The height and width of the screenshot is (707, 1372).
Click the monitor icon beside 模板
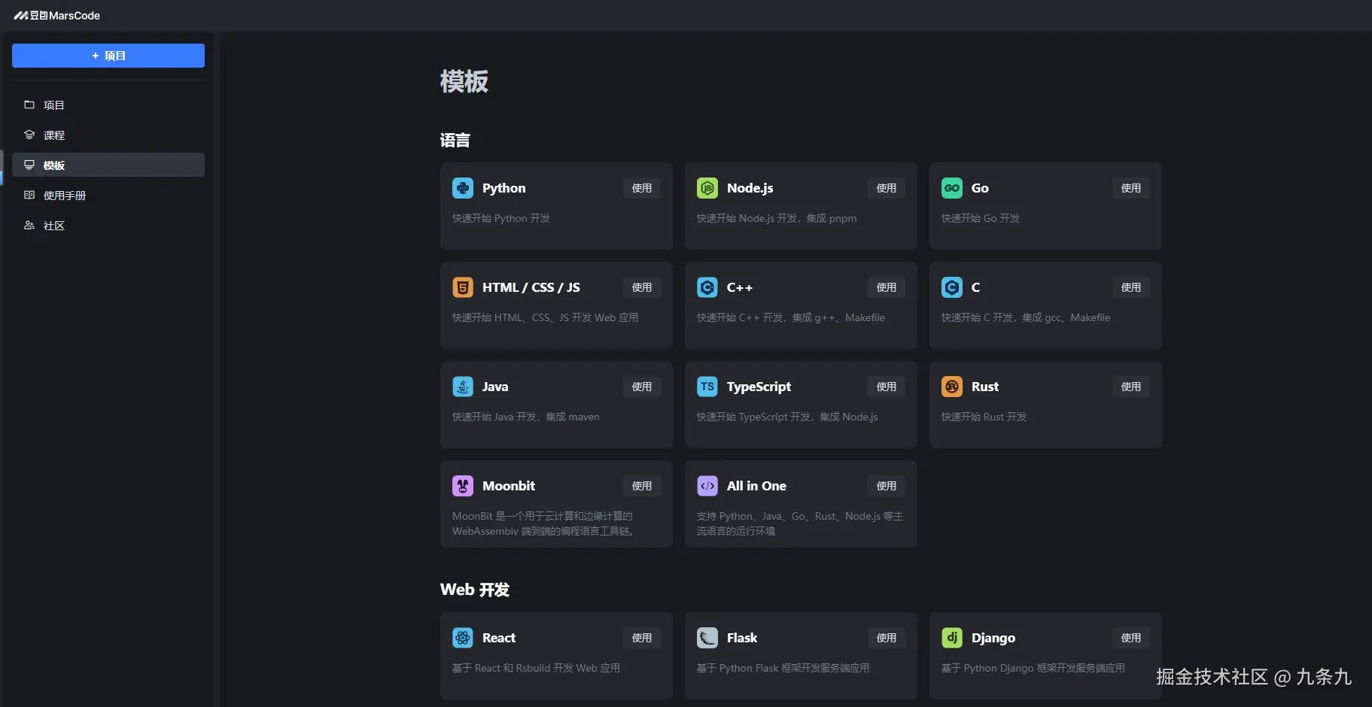[29, 165]
